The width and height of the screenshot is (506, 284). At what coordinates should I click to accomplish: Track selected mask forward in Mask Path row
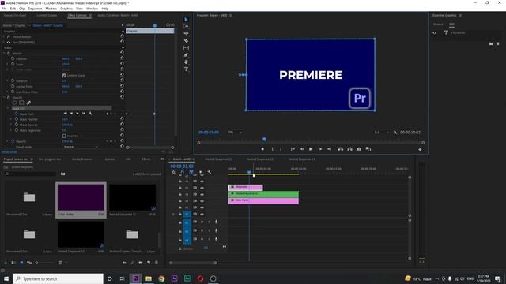77,114
